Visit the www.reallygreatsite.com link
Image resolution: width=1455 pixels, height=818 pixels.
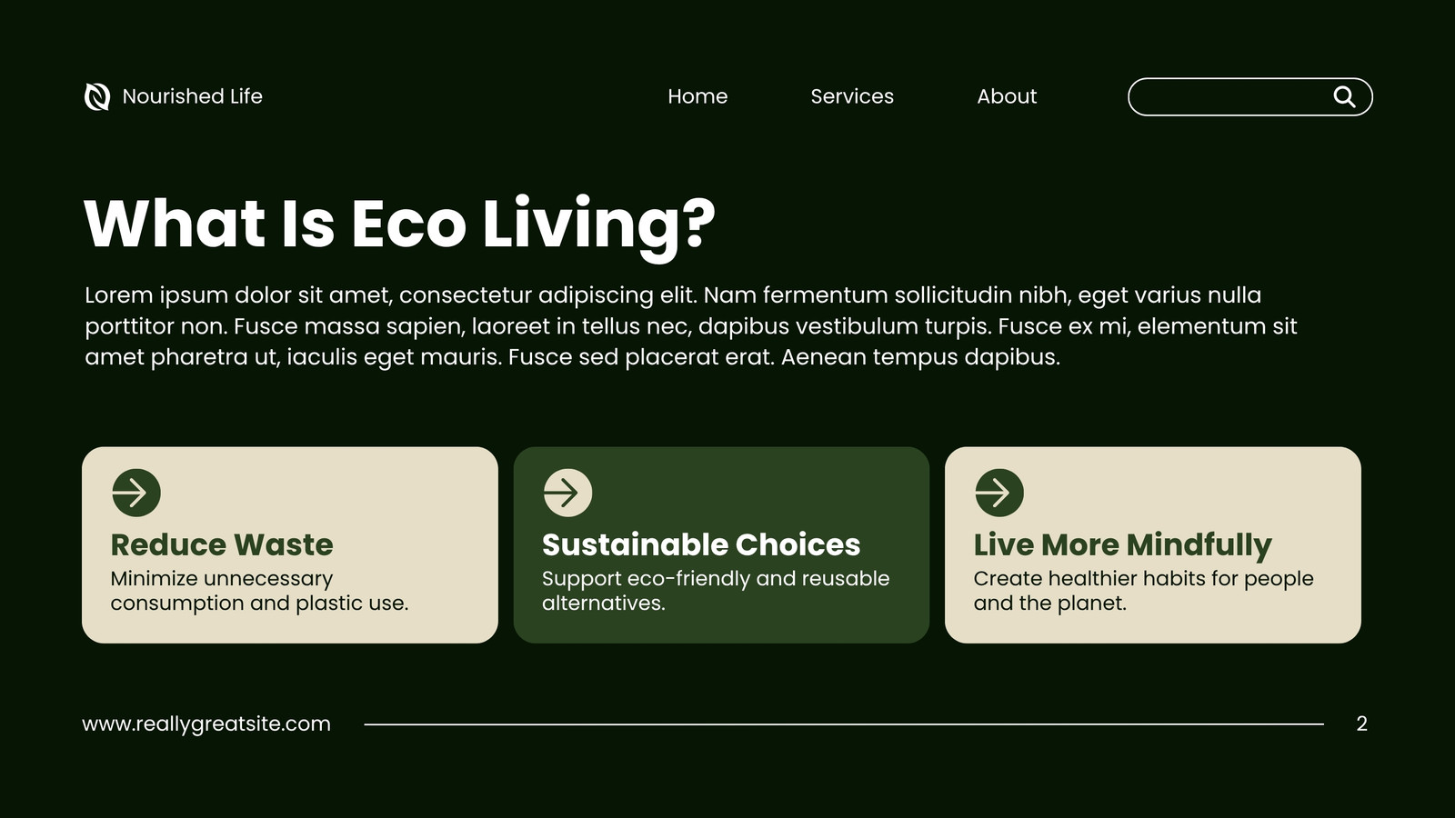pos(206,724)
